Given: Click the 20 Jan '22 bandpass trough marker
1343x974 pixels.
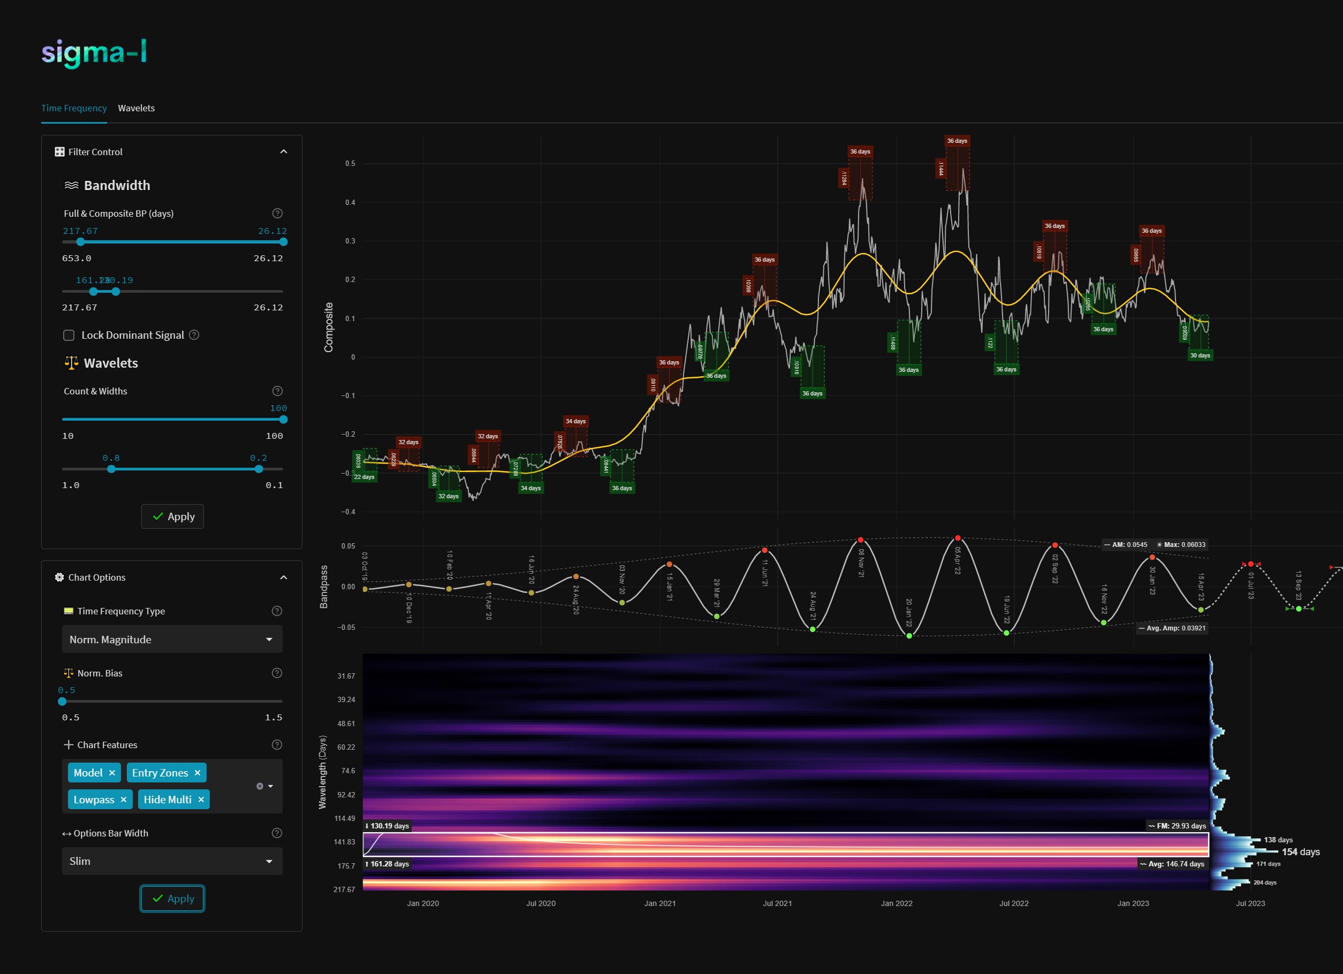Looking at the screenshot, I should [909, 636].
